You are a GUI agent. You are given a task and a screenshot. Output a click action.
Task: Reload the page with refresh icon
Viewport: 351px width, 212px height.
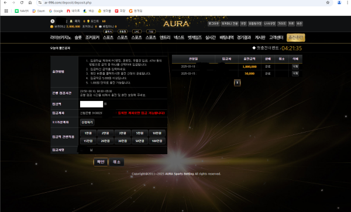pos(22,3)
